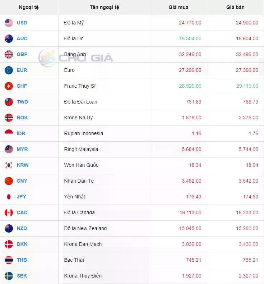Viewport: 264px width, 284px height.
Task: Sort by Giá bán column header
Action: pos(235,7)
